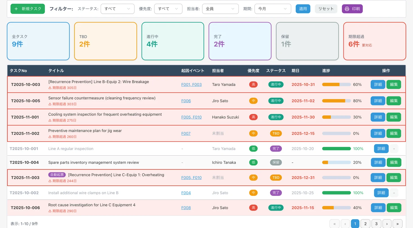Click 編集 for task T2025-10-003

(394, 84)
